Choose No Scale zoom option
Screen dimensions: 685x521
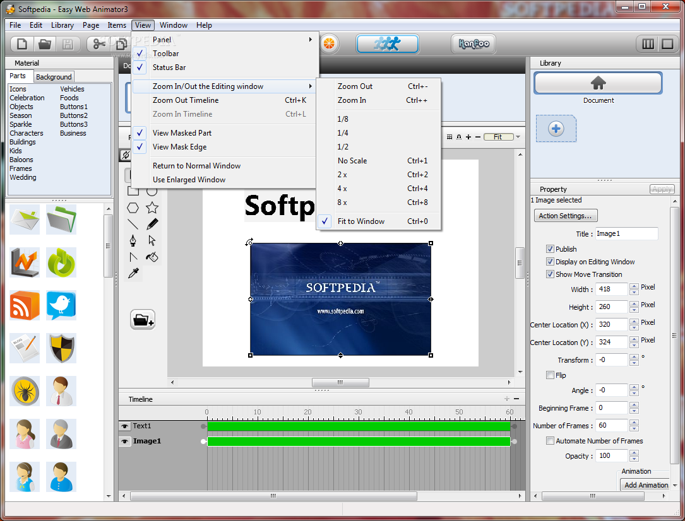pos(379,161)
